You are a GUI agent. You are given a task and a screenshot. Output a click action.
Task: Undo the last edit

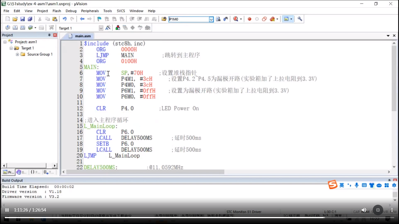tap(65, 19)
